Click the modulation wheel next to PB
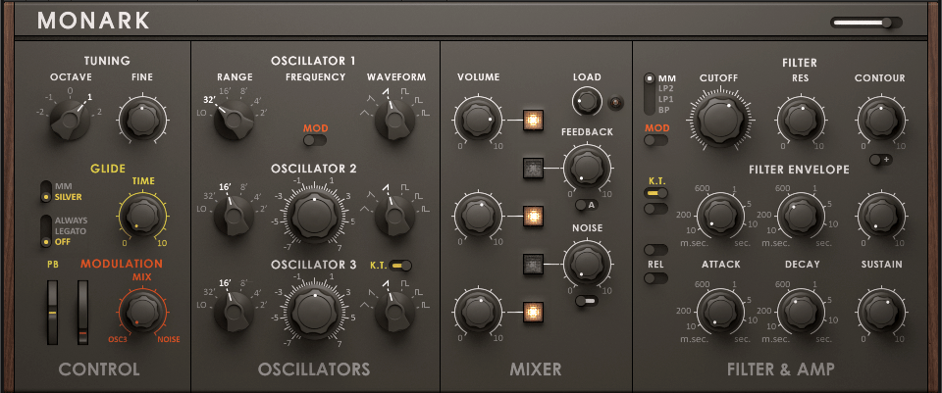The image size is (942, 393). (82, 311)
